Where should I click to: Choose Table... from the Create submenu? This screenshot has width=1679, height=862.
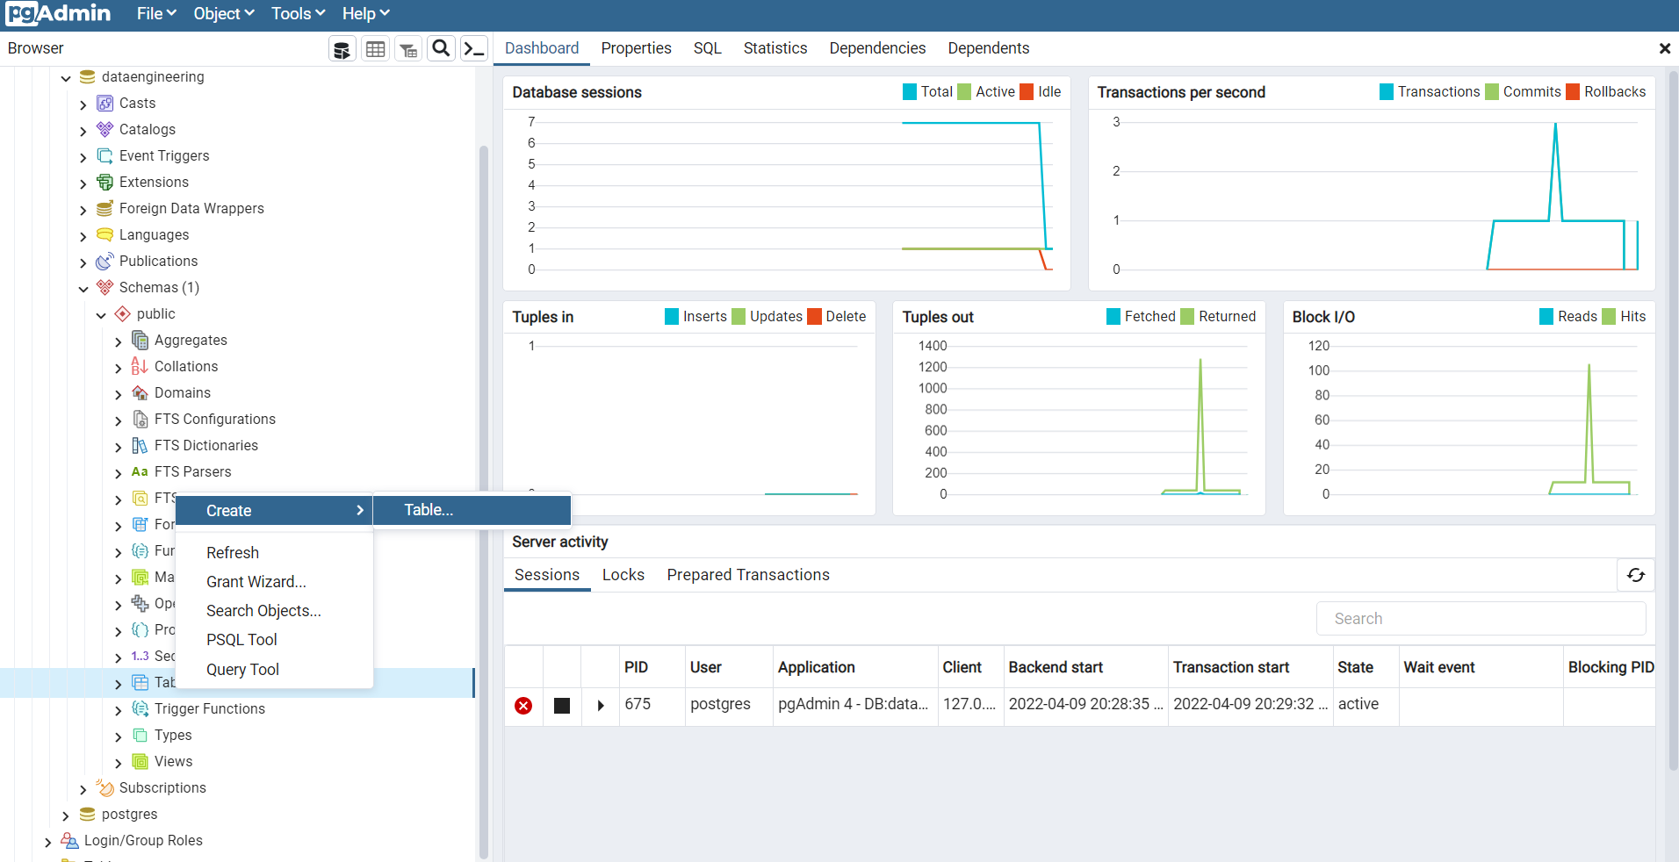[x=472, y=510]
